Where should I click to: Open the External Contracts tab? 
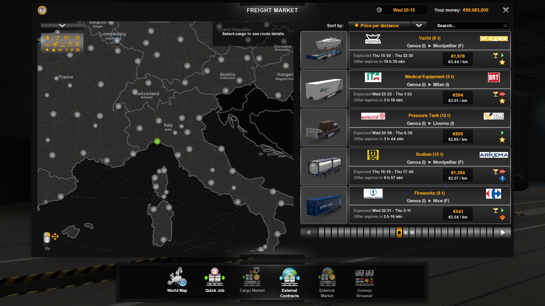click(290, 282)
